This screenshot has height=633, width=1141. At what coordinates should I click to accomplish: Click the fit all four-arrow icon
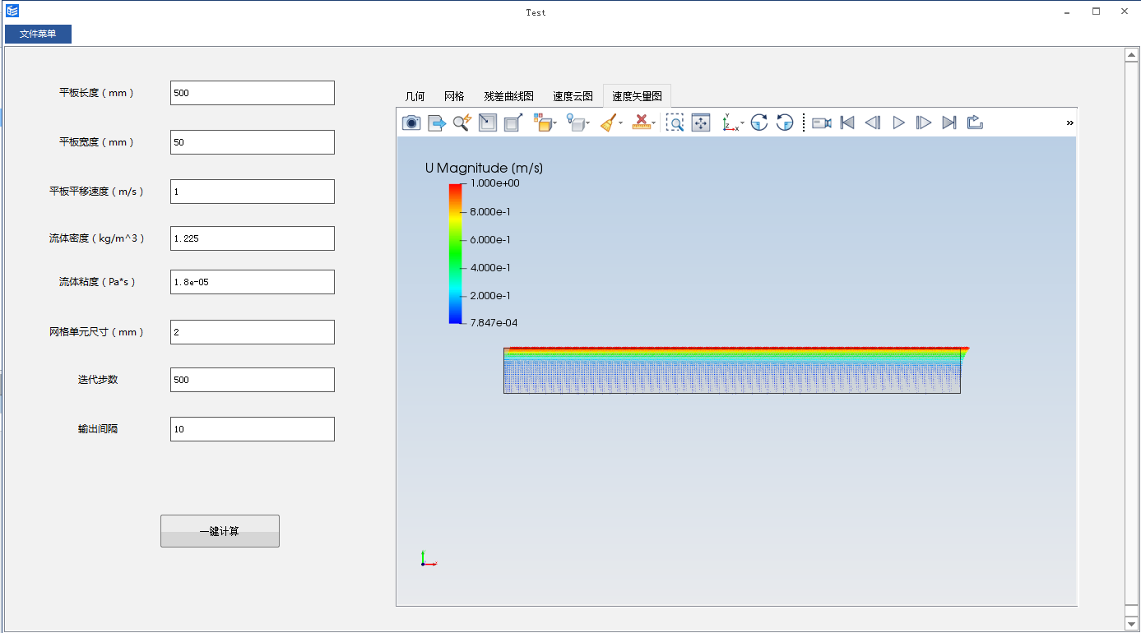(701, 122)
